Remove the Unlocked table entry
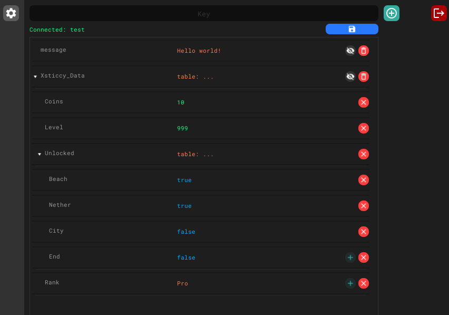 (364, 154)
